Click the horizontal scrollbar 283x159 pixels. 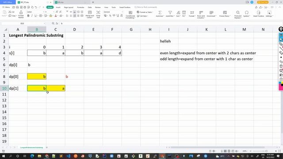point(218,148)
